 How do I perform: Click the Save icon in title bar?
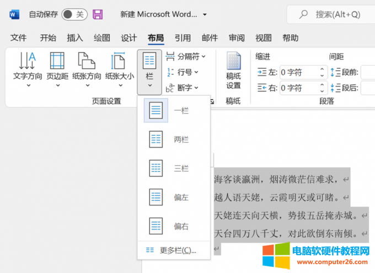(x=98, y=14)
